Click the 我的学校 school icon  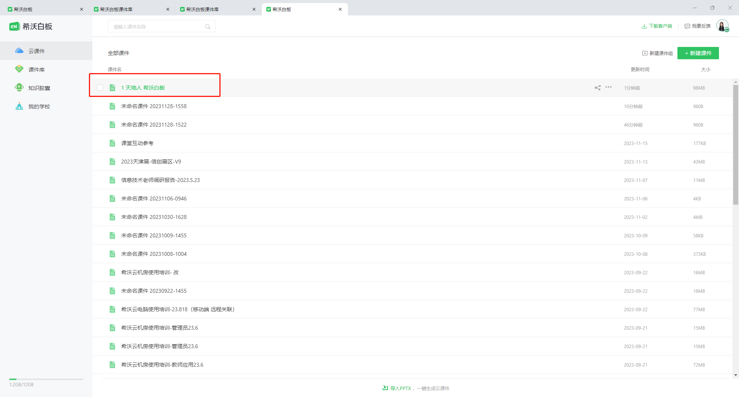(x=19, y=106)
